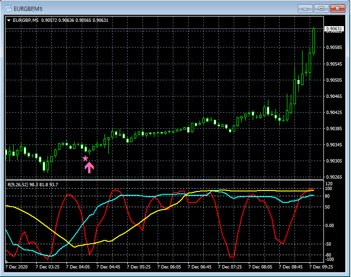Image resolution: width=351 pixels, height=277 pixels.
Task: Click the 0.90305 price axis label
Action: click(334, 161)
